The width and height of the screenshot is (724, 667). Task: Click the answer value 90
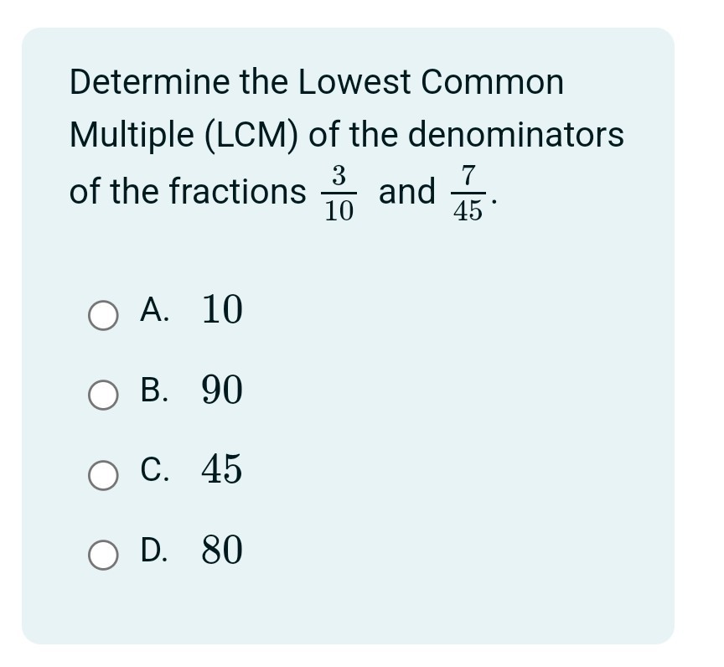[221, 390]
